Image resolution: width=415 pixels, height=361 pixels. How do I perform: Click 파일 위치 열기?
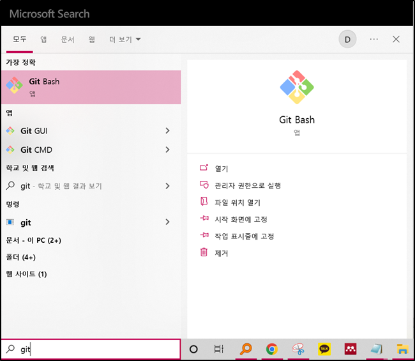(x=238, y=203)
